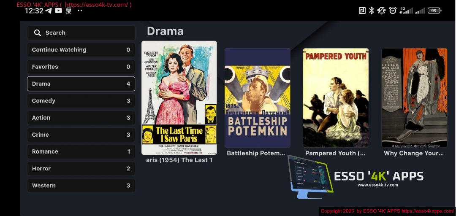
Task: Open the Battleship Potemkin poster
Action: (x=258, y=98)
